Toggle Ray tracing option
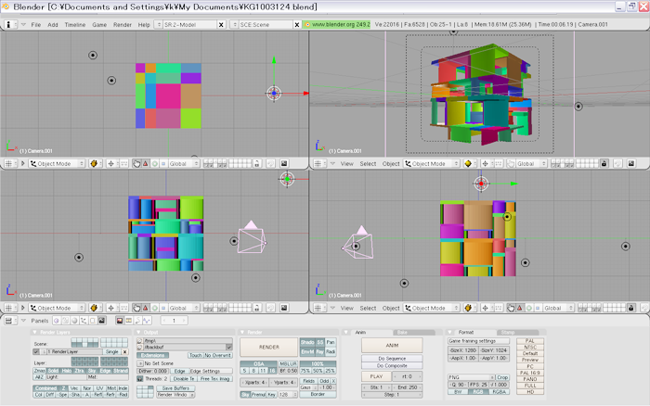Viewport: 650px width, 406px height. coord(320,352)
